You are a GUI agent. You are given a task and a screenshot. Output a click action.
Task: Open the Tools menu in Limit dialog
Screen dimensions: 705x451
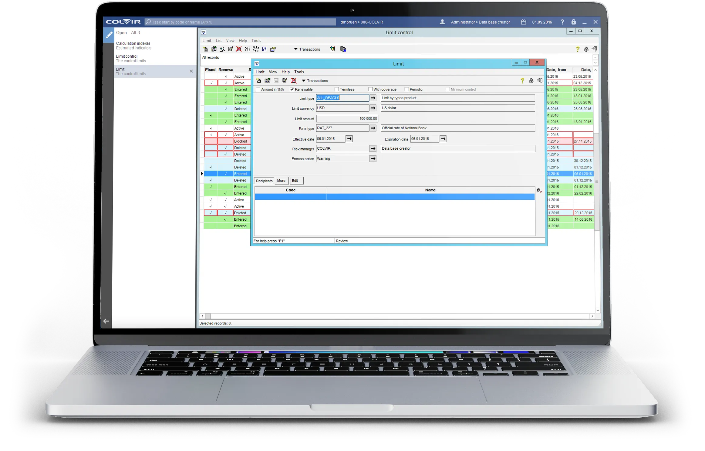(299, 72)
